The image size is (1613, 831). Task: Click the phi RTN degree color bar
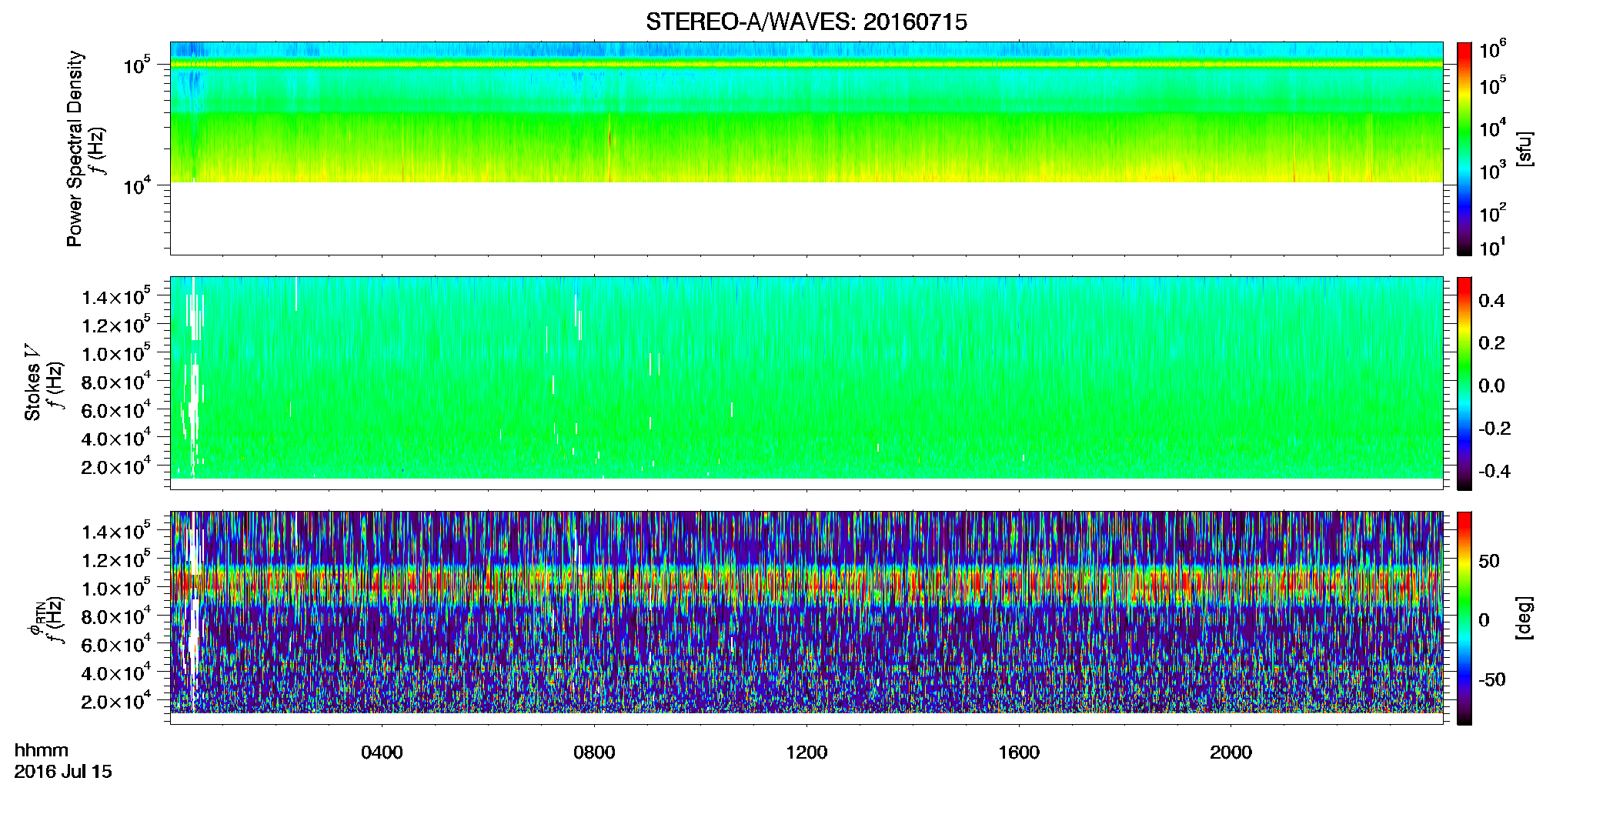1464,618
